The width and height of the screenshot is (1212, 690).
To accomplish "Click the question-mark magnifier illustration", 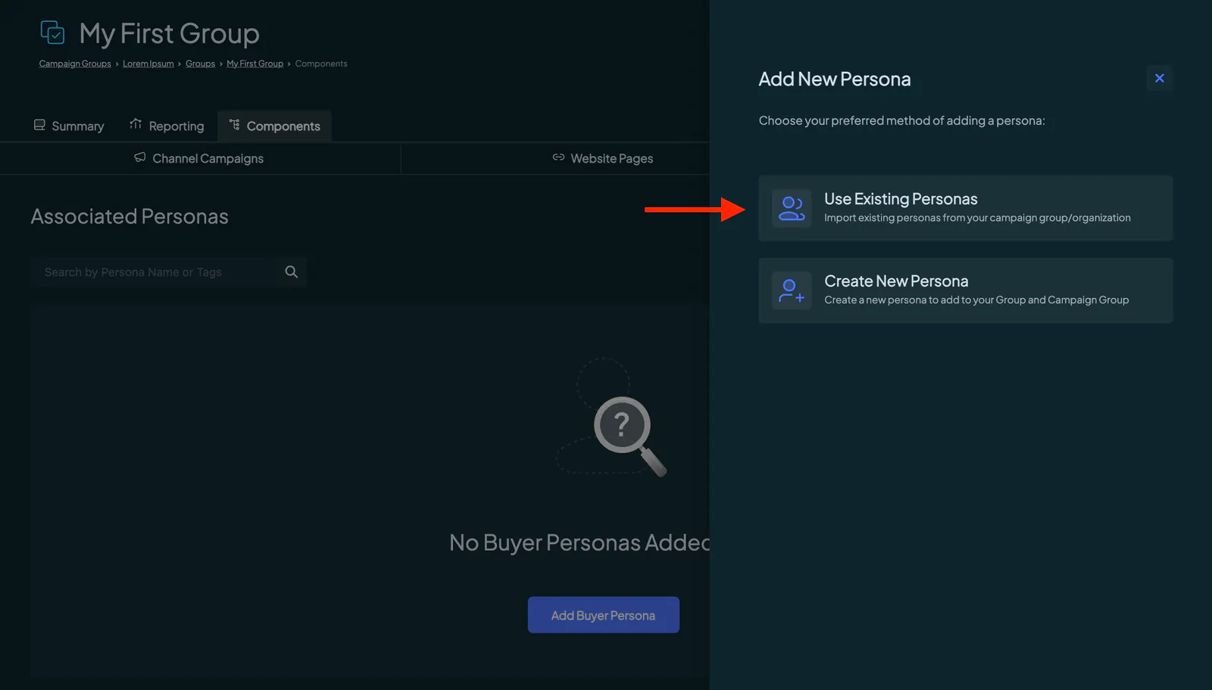I will [612, 418].
